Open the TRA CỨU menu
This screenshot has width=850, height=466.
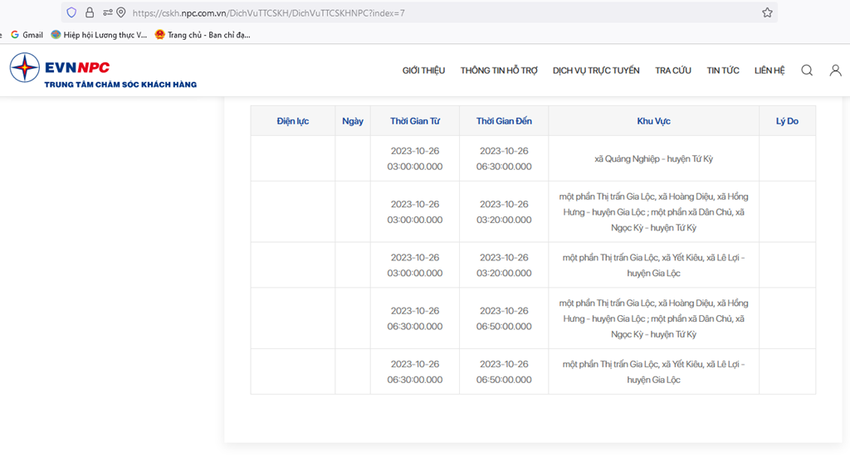pos(672,70)
